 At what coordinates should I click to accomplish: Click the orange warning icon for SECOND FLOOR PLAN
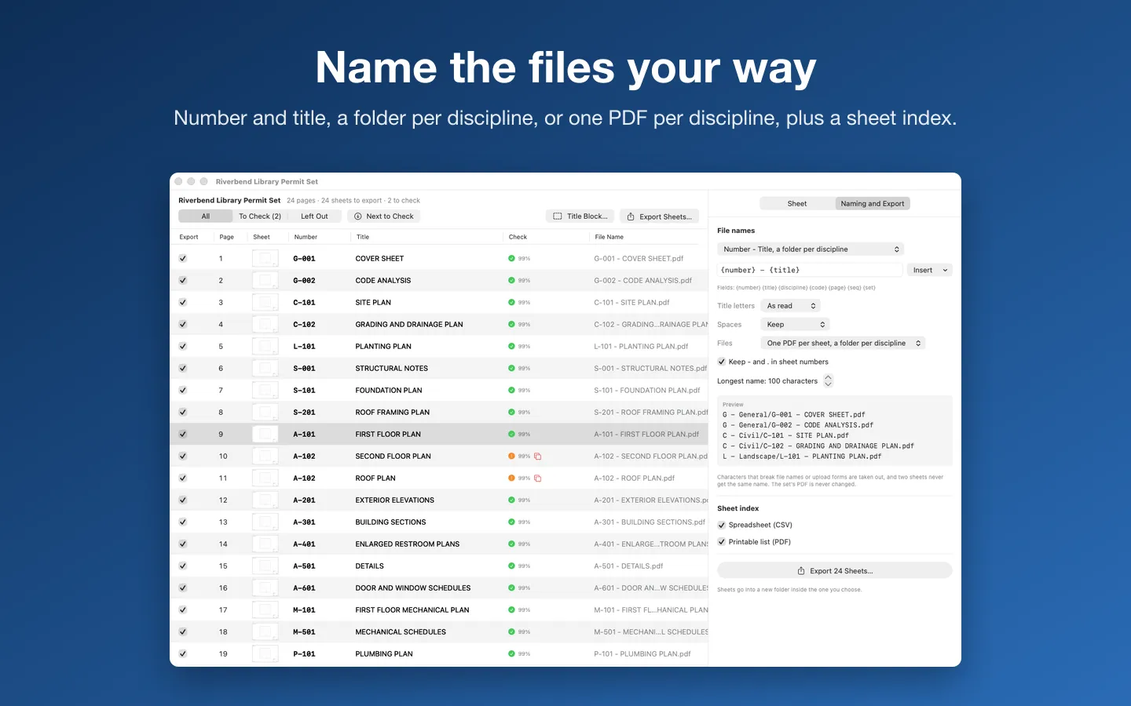tap(511, 456)
